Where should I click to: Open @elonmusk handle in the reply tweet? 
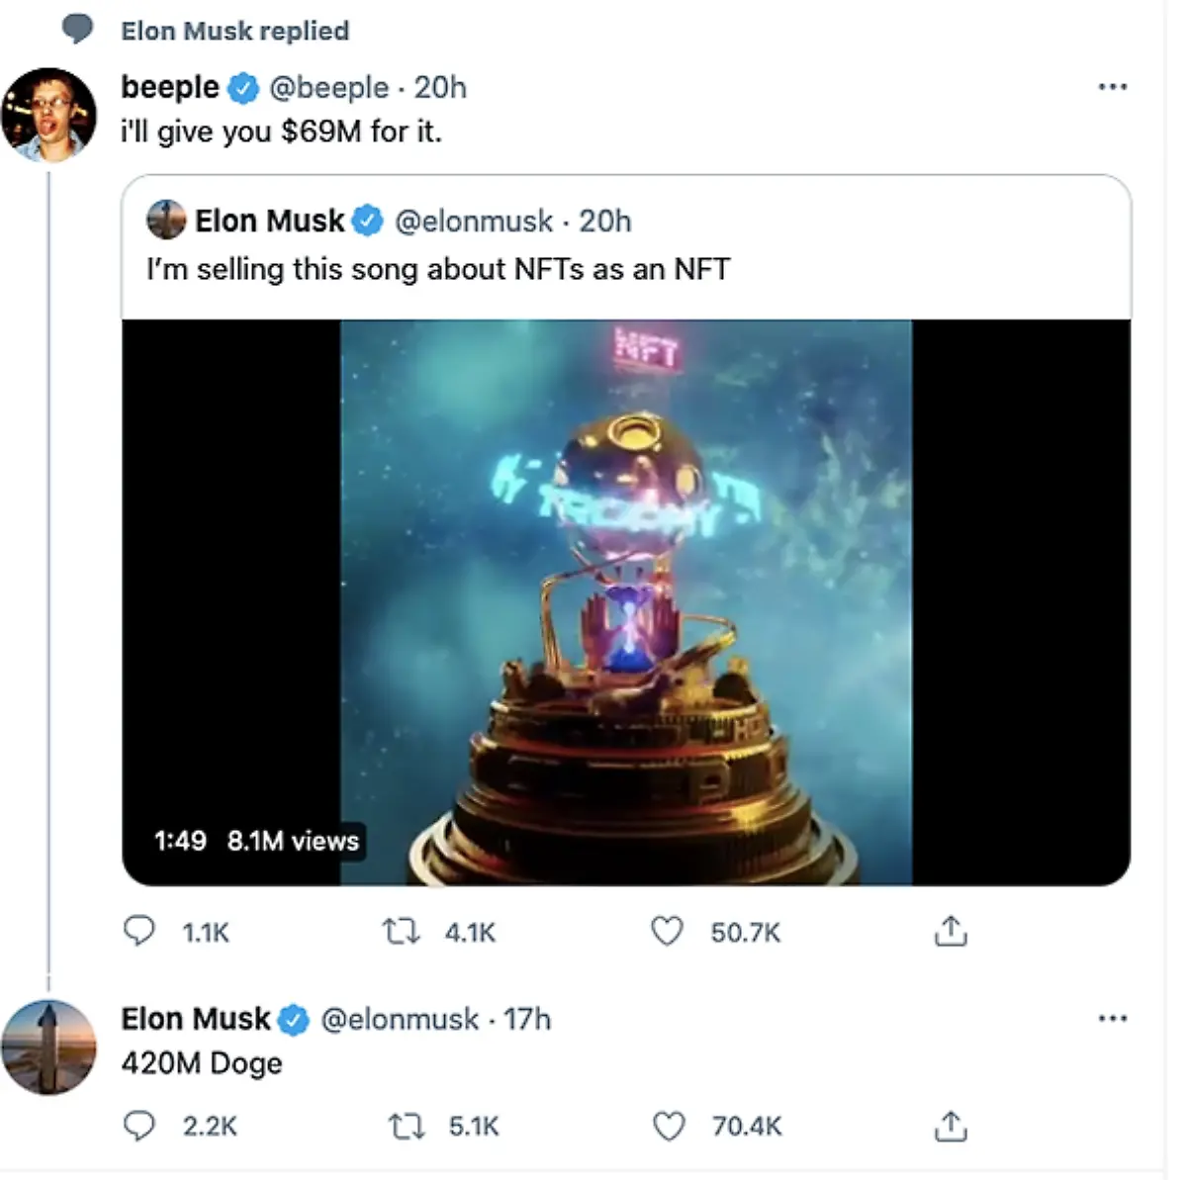400,1019
